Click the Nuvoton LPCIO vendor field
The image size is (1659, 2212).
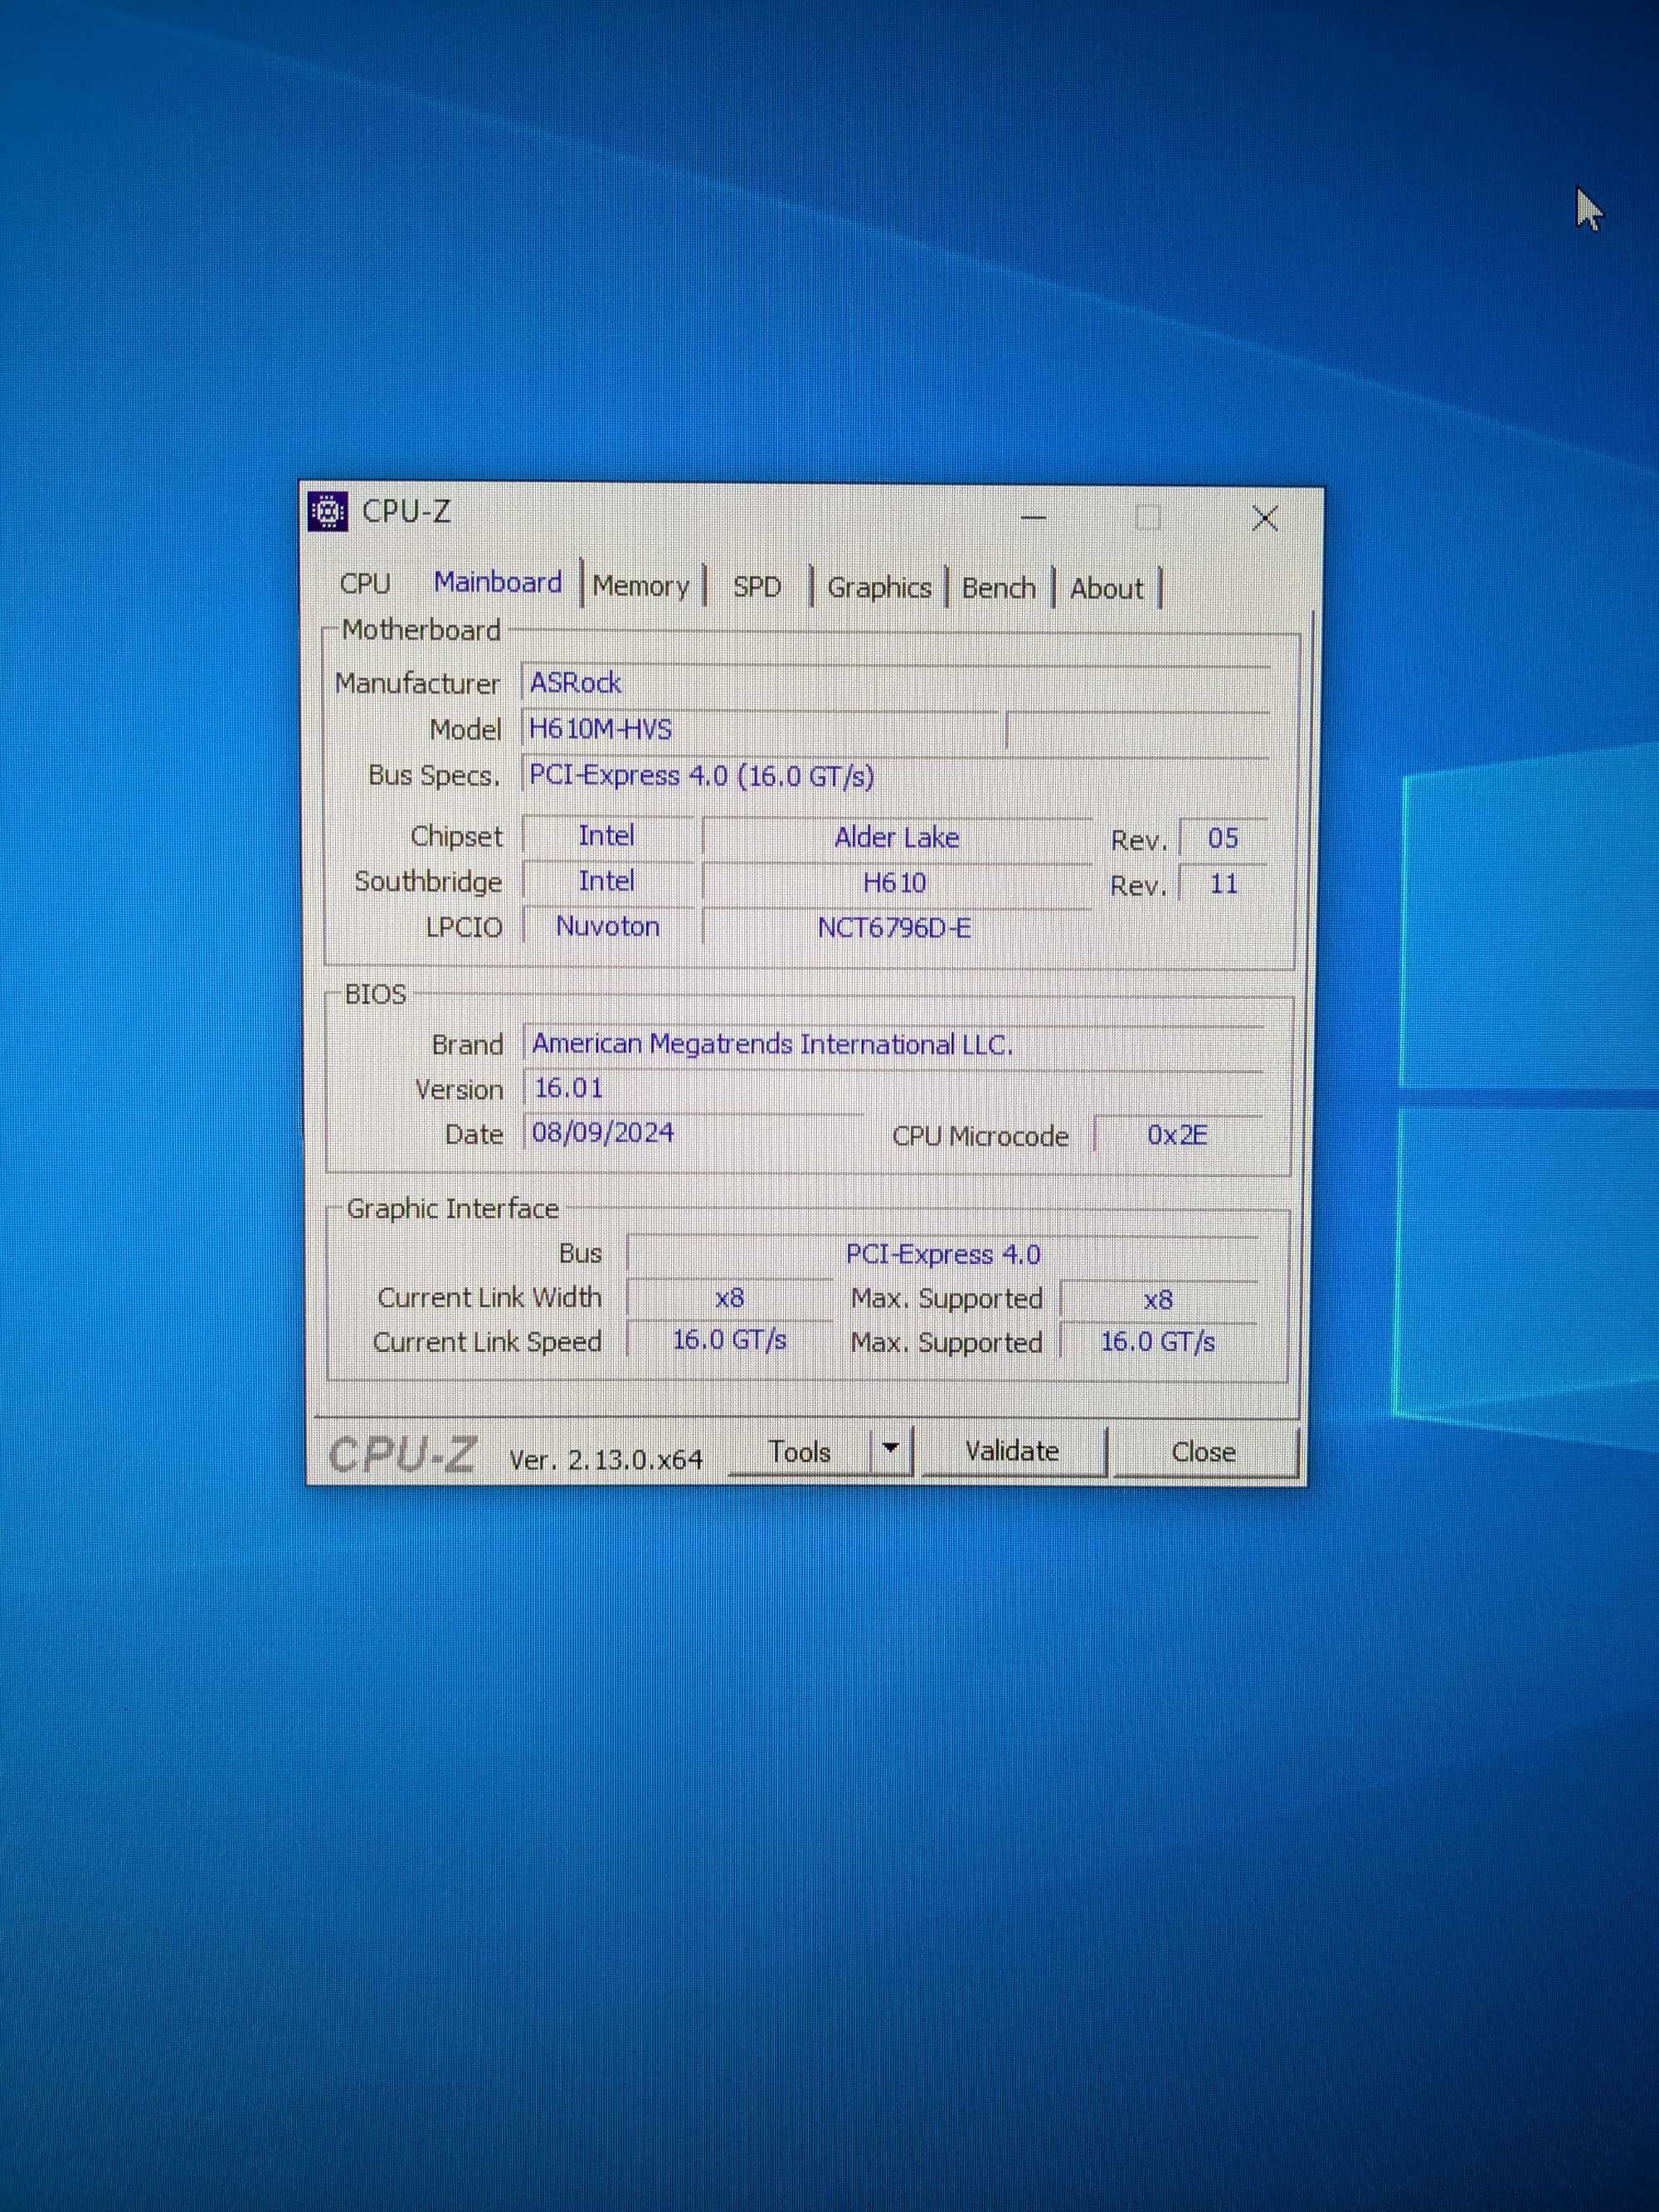(608, 927)
